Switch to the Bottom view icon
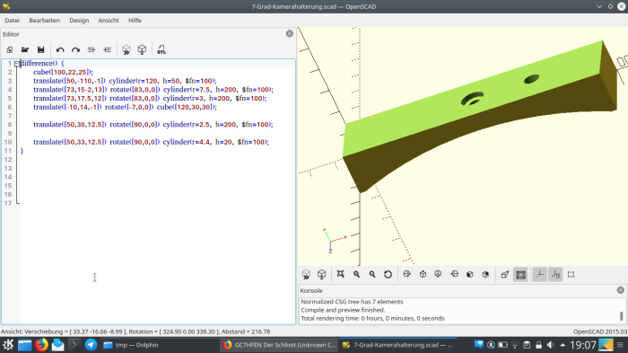Image resolution: width=628 pixels, height=353 pixels. coord(438,274)
